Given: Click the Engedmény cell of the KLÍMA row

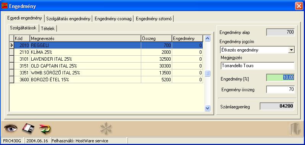Looking at the screenshot, I should 187,52.
